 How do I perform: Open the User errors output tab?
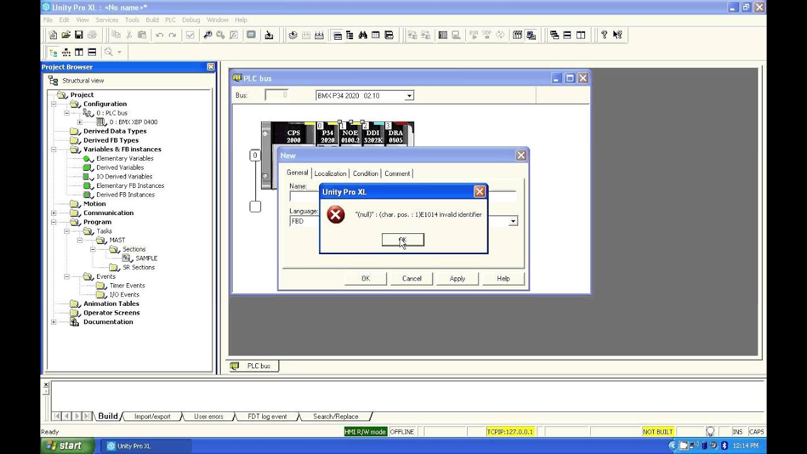coord(208,416)
